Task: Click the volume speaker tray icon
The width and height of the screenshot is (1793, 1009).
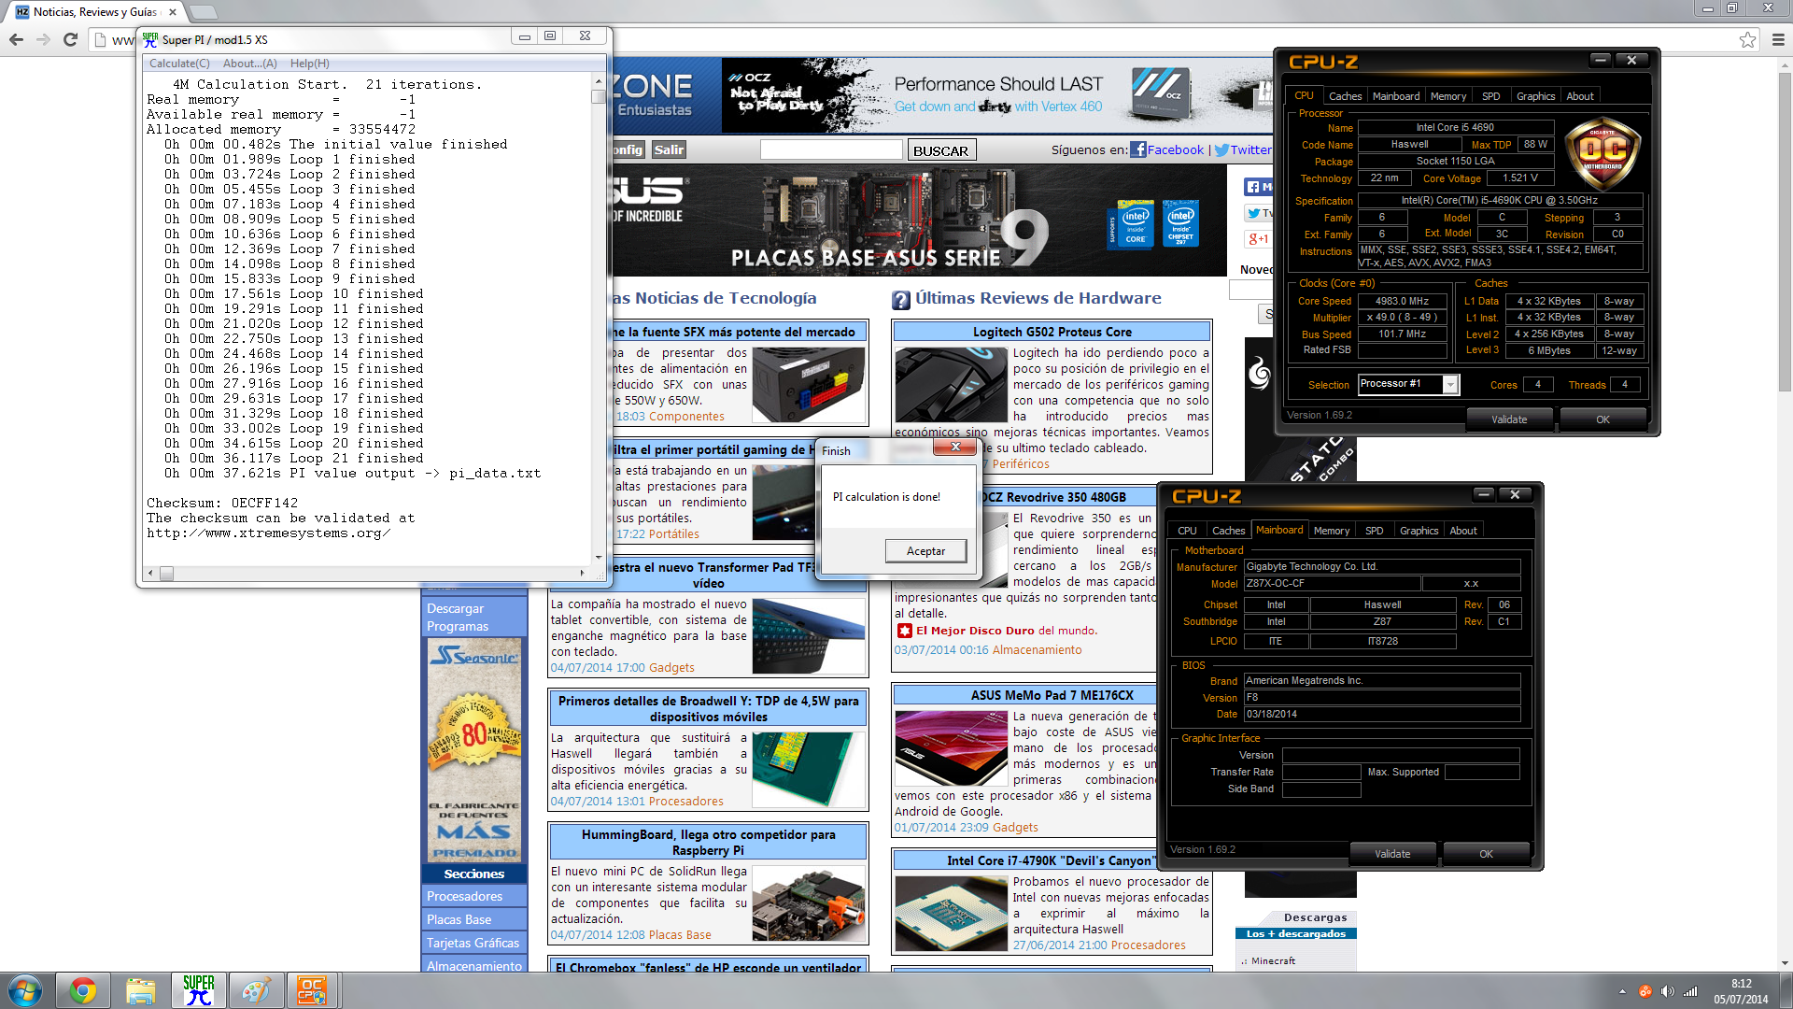Action: point(1668,991)
